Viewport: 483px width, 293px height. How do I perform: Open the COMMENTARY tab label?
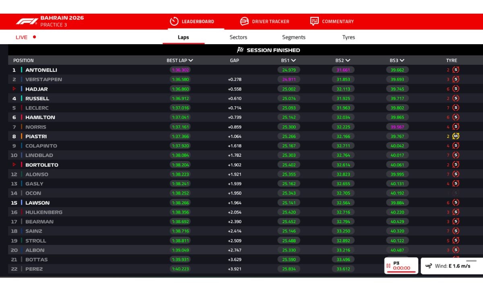pyautogui.click(x=338, y=22)
